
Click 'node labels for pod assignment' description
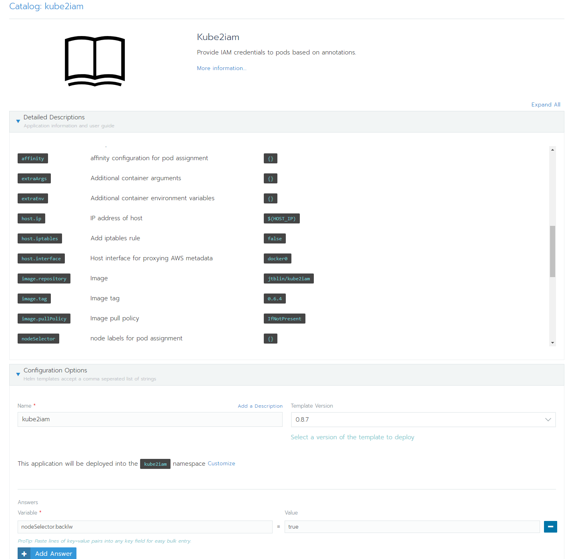[136, 338]
